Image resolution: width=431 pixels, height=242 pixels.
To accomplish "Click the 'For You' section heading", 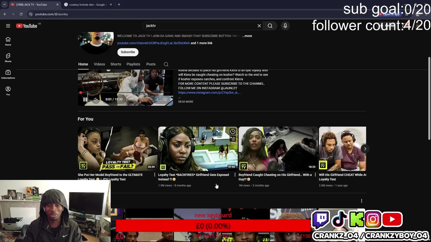I will point(86,119).
